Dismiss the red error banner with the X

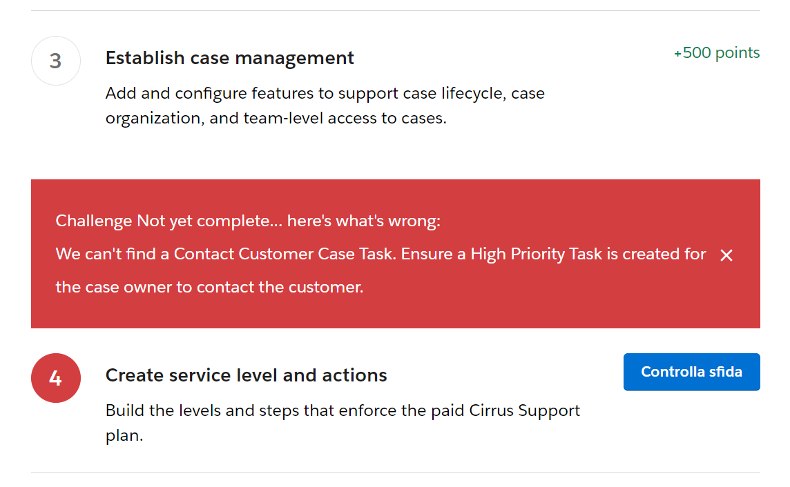tap(726, 255)
